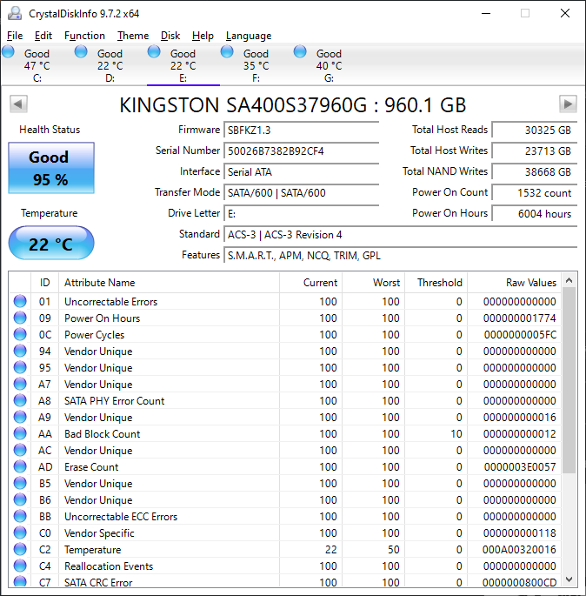Minimize the CrystalDiskInfo window

(486, 13)
